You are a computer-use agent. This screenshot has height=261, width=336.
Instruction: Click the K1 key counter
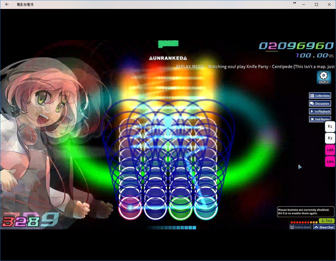(330, 126)
